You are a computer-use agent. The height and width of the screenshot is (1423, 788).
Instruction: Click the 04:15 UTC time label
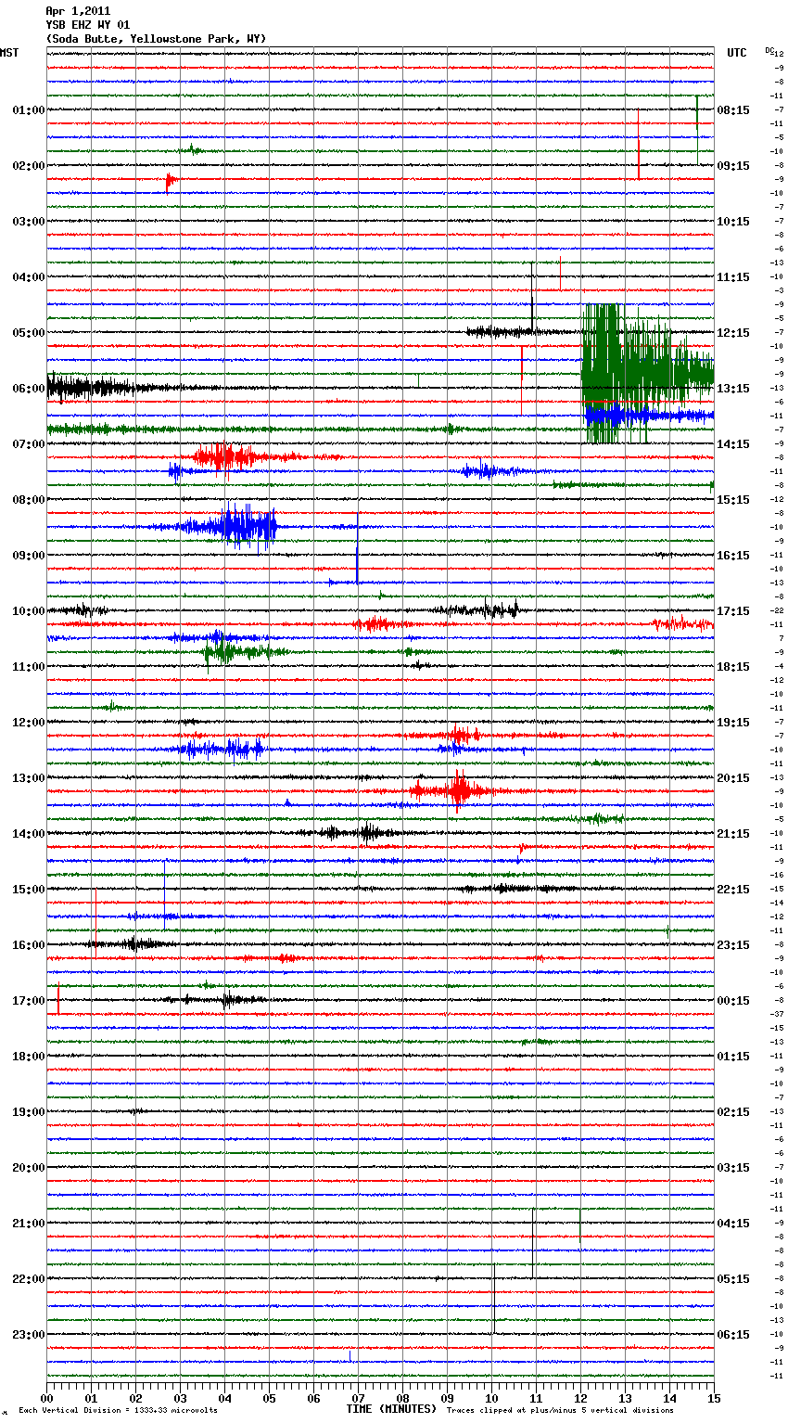click(733, 1224)
